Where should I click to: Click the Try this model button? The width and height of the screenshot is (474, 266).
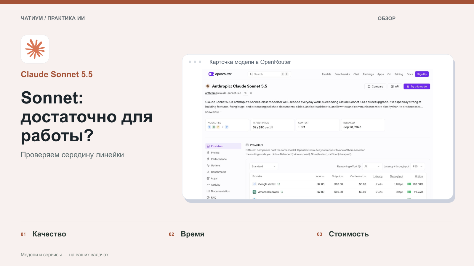pos(417,87)
